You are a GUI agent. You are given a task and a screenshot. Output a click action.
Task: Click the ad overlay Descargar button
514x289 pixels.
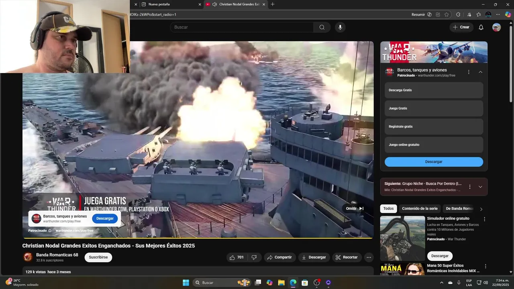(x=105, y=218)
